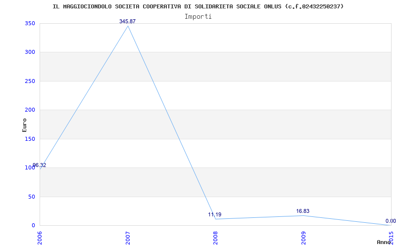Viewport: 396px width, 247px height.
Task: Click the 200 y-axis tick label
Action: [30, 110]
